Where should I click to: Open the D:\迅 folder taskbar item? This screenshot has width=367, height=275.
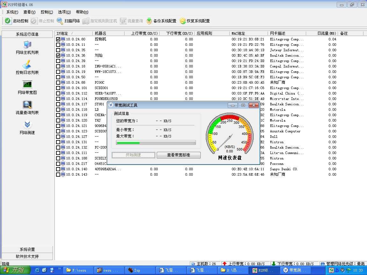click(x=233, y=270)
